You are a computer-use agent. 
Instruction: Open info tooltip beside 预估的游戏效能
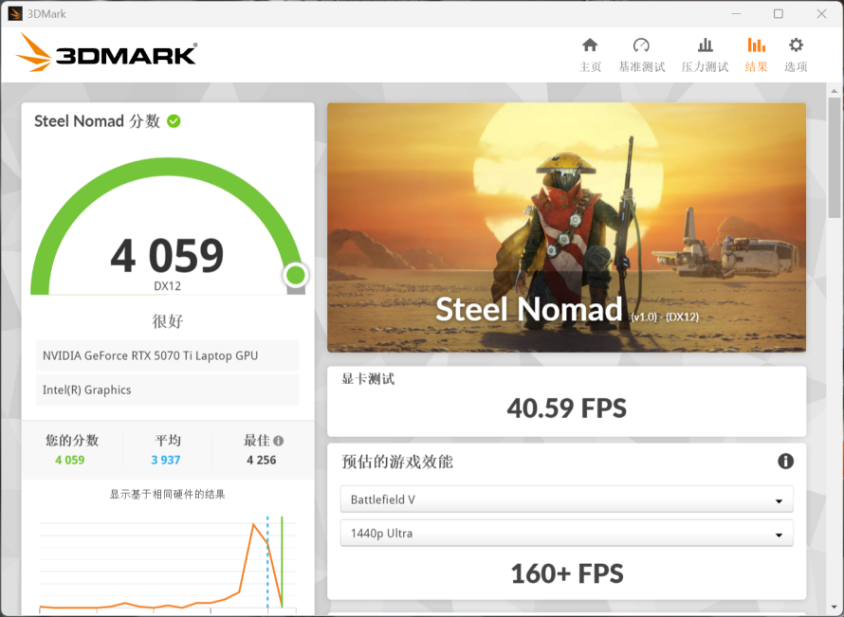point(785,462)
